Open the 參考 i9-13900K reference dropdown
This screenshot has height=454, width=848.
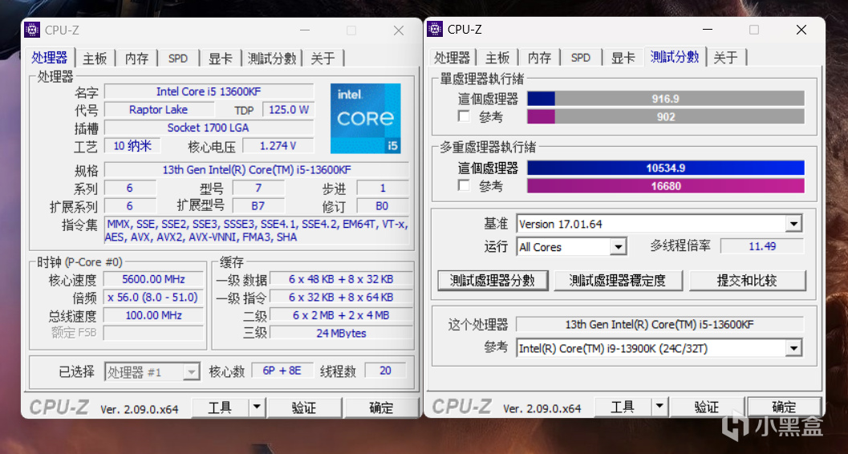pyautogui.click(x=793, y=349)
